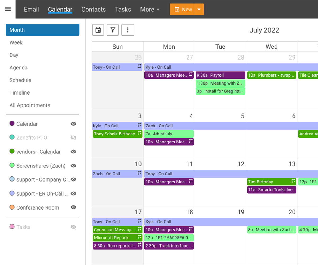Image resolution: width=318 pixels, height=265 pixels.
Task: Click recurrence icon on Managers Meeting July 4
Action: 191,142
